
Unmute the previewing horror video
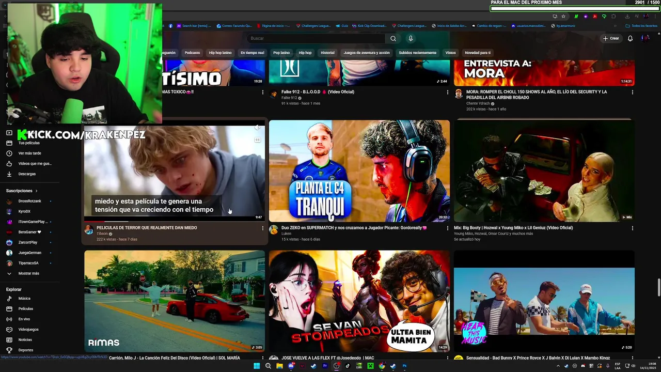point(257,128)
